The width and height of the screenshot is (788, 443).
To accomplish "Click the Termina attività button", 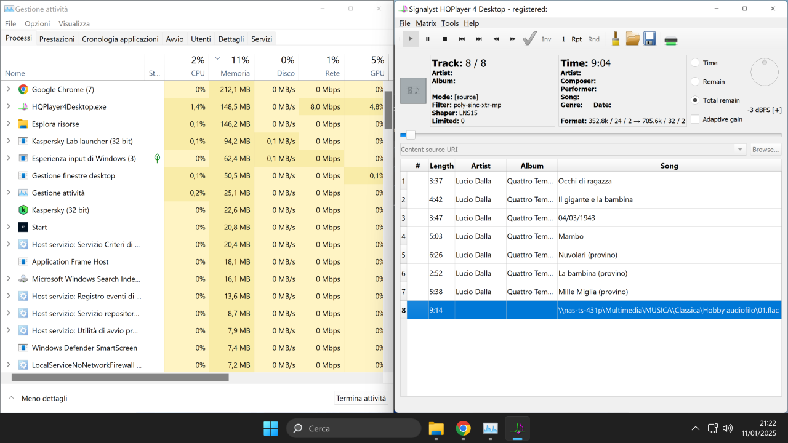I will [361, 398].
